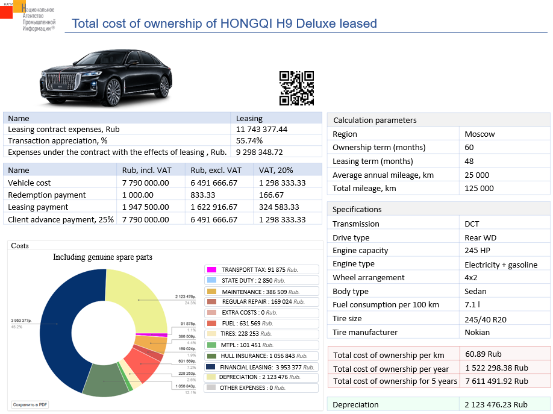Click the Ownership term value 60
The width and height of the screenshot is (553, 414).
(469, 147)
